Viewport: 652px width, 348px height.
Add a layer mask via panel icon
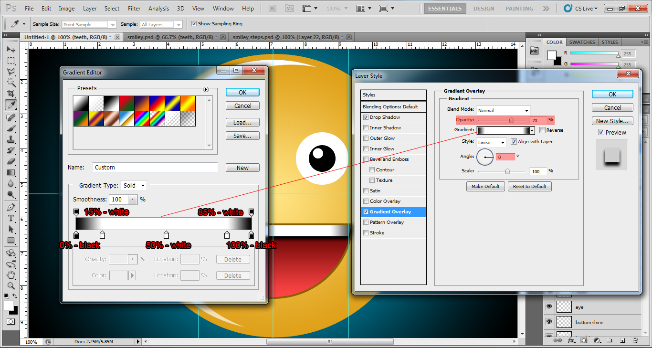(x=584, y=340)
